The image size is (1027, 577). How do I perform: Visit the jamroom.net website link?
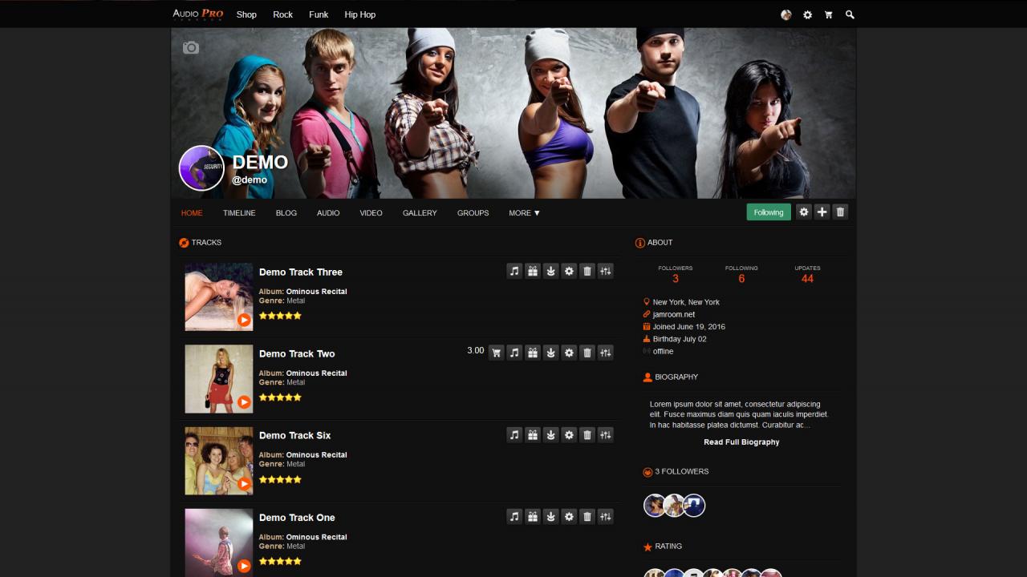pyautogui.click(x=674, y=315)
